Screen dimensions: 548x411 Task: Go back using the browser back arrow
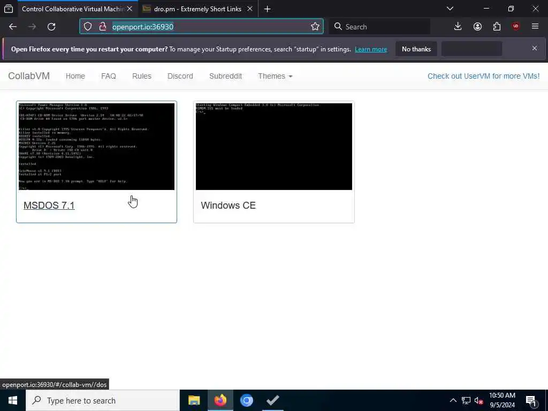pyautogui.click(x=13, y=27)
